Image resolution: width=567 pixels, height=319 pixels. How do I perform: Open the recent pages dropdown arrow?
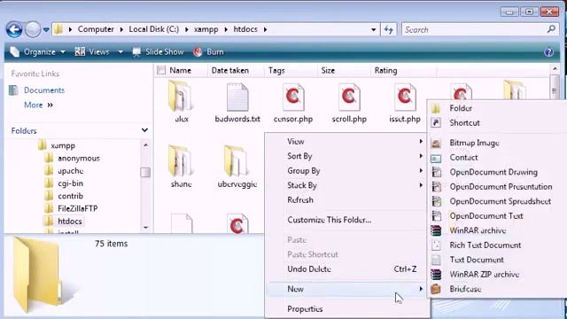46,29
